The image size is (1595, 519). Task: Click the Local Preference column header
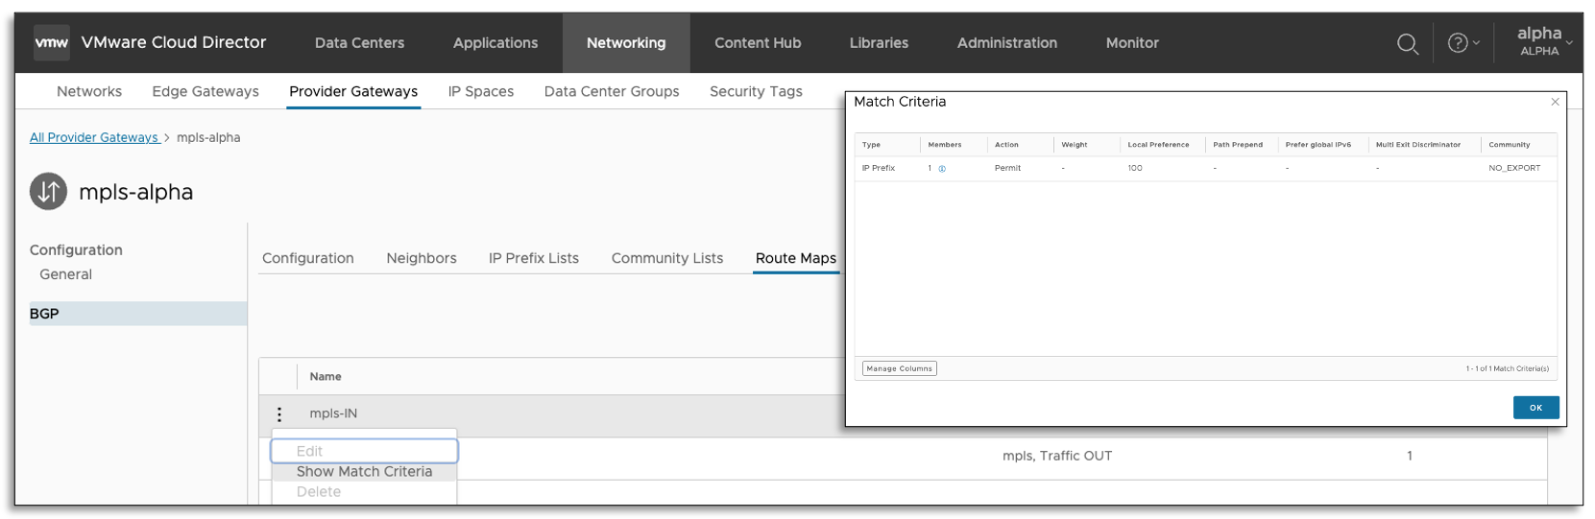[x=1158, y=145]
